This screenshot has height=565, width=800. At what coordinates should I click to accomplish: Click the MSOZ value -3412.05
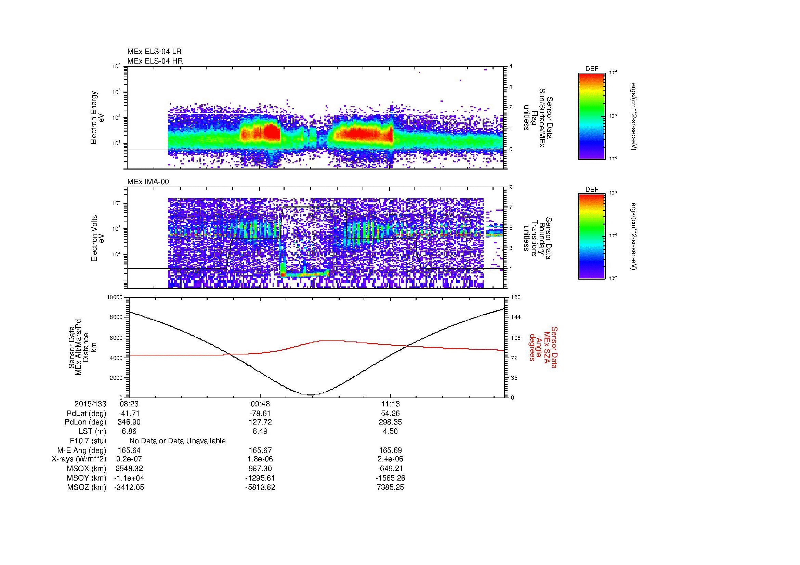(129, 487)
